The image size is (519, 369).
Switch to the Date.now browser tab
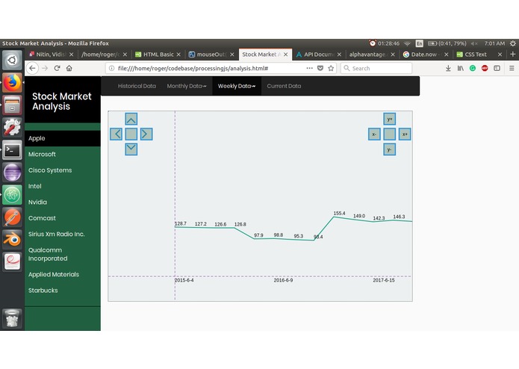426,55
